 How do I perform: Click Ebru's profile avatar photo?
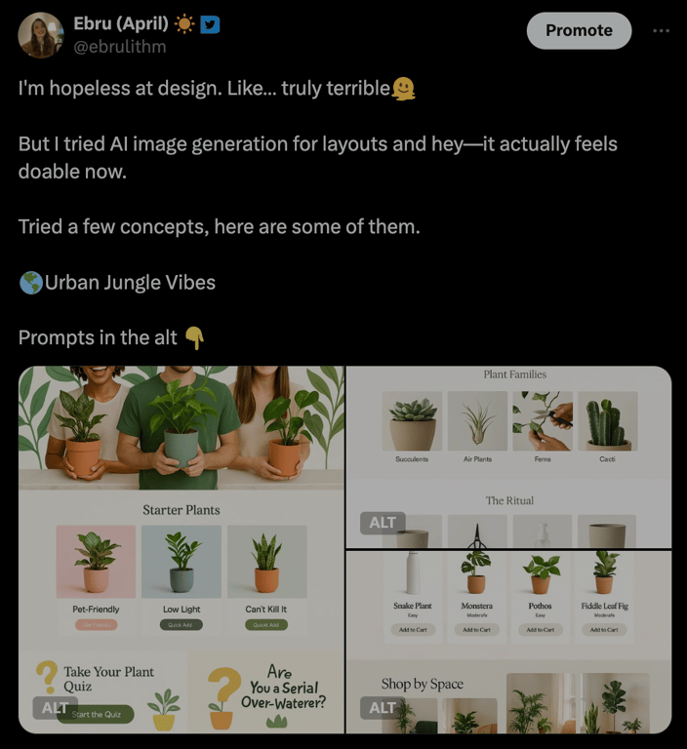coord(41,36)
